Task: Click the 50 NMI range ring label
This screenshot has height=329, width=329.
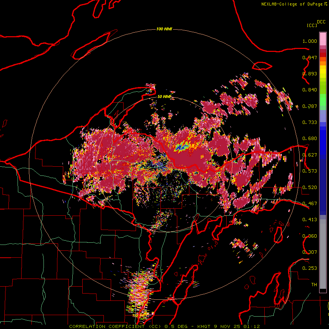Action: [164, 97]
